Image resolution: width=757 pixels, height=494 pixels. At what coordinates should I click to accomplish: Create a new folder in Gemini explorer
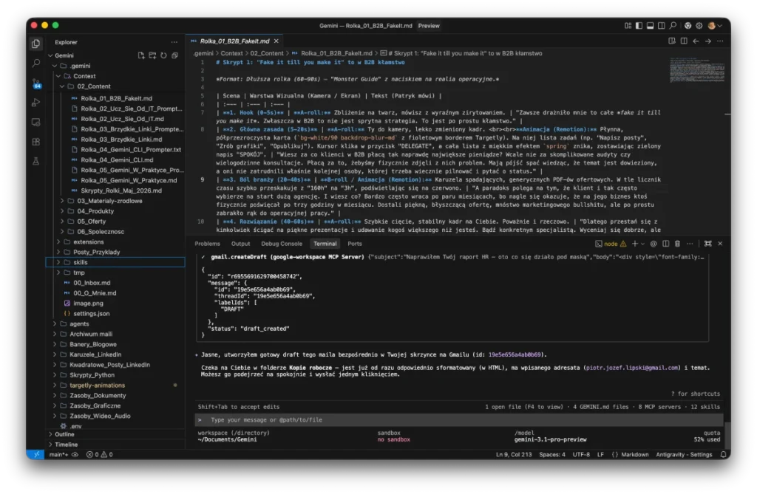[152, 55]
